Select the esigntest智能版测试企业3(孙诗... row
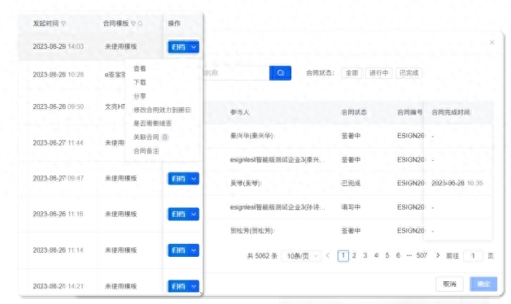 [277, 207]
